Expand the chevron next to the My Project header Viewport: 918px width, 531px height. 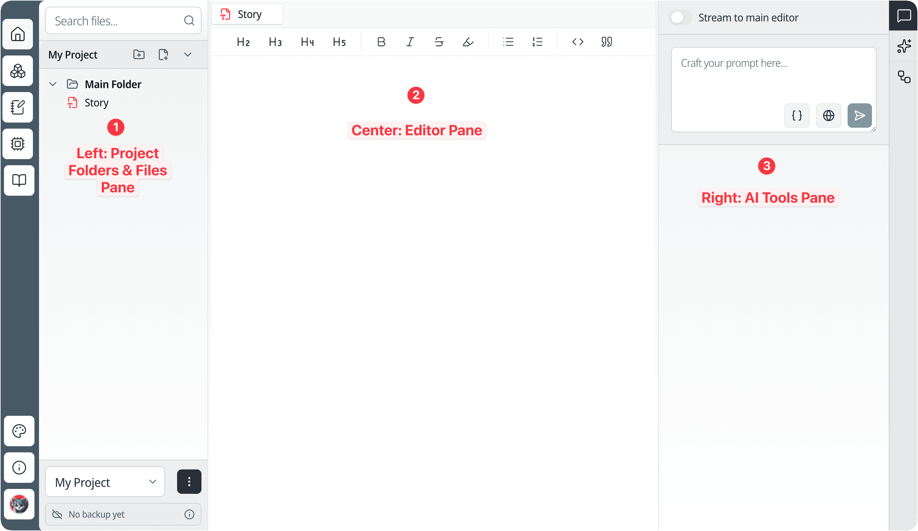tap(188, 55)
